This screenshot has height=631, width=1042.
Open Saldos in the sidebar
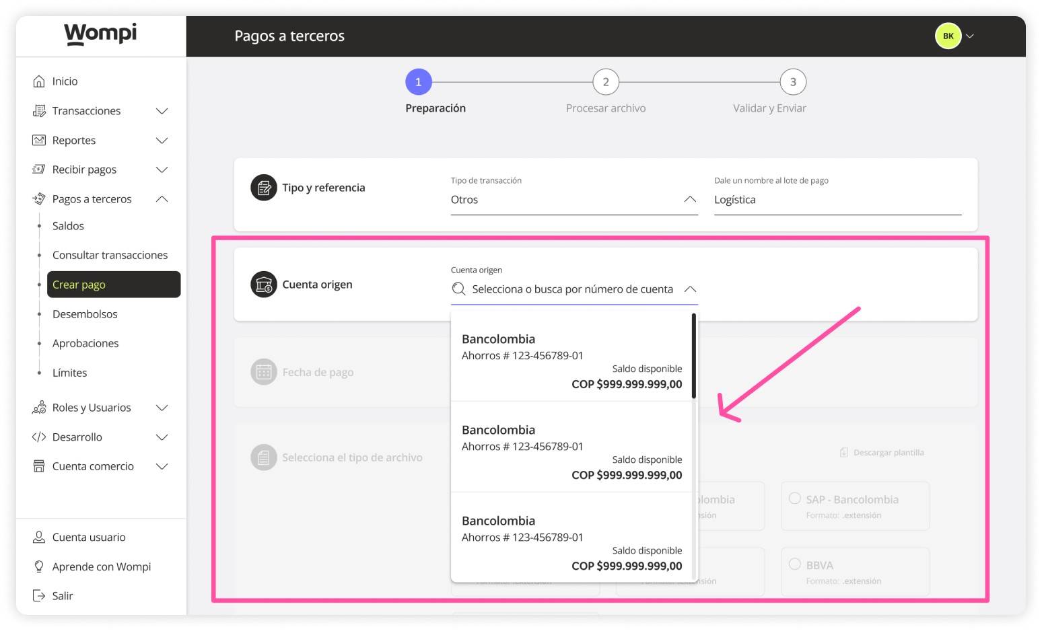point(69,226)
